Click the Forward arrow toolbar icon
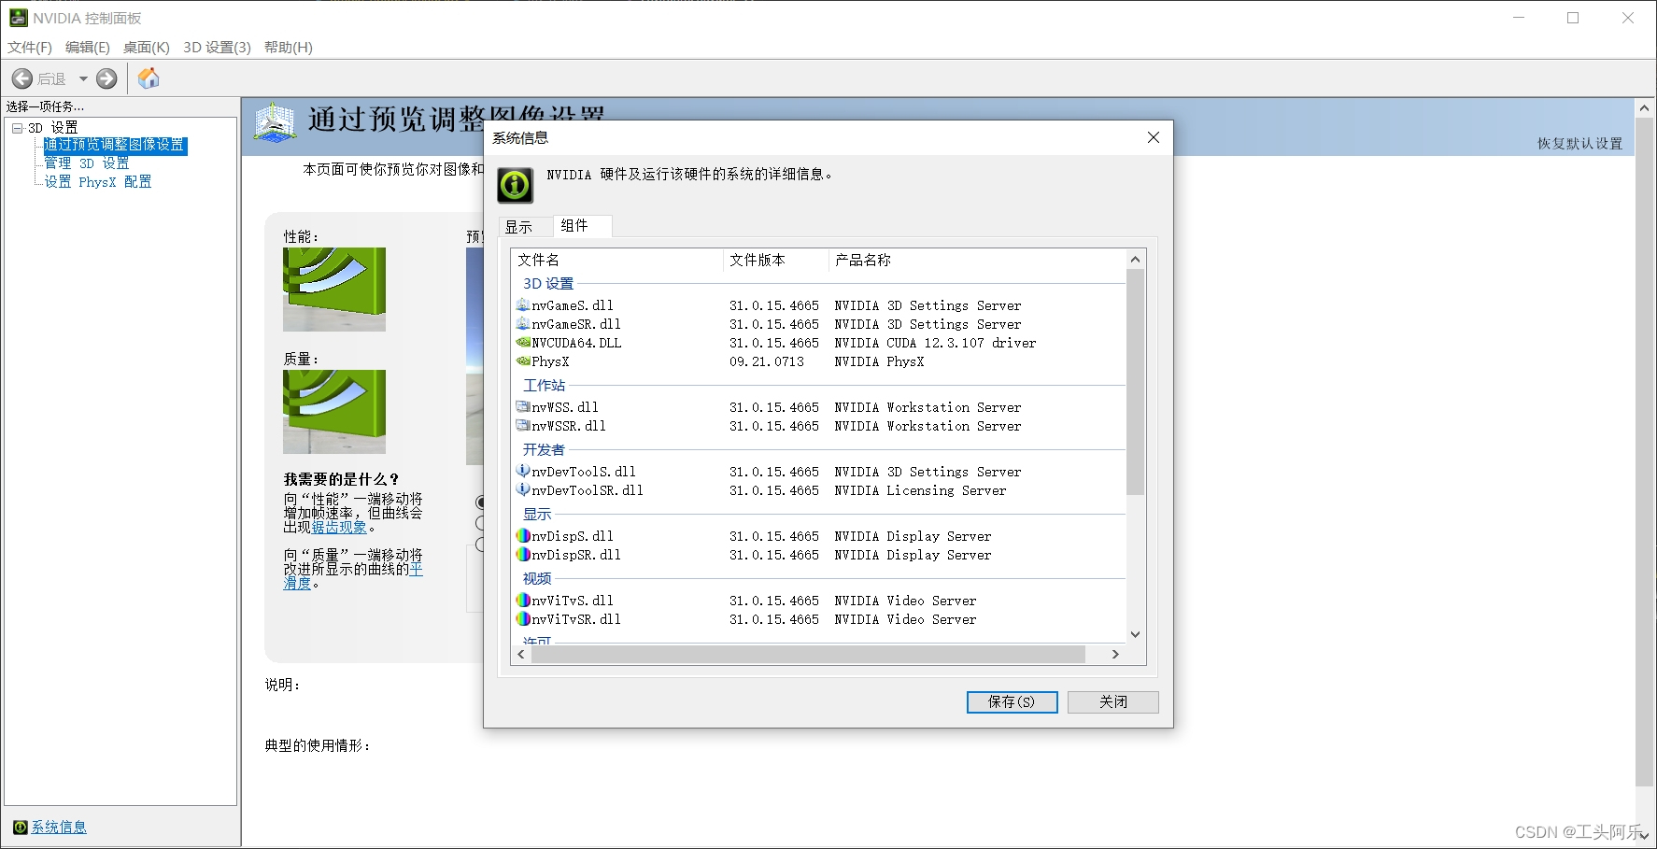The image size is (1657, 849). pos(107,79)
